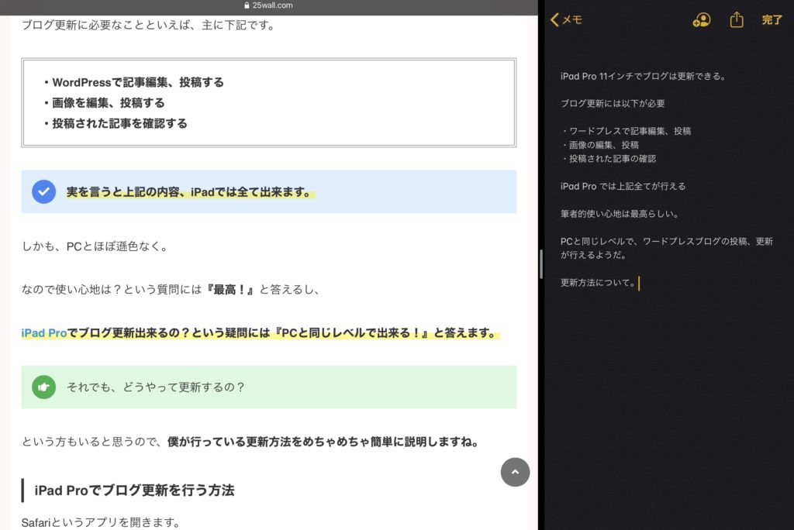Open the share sheet icon in Notes
The image size is (794, 530).
click(x=737, y=19)
